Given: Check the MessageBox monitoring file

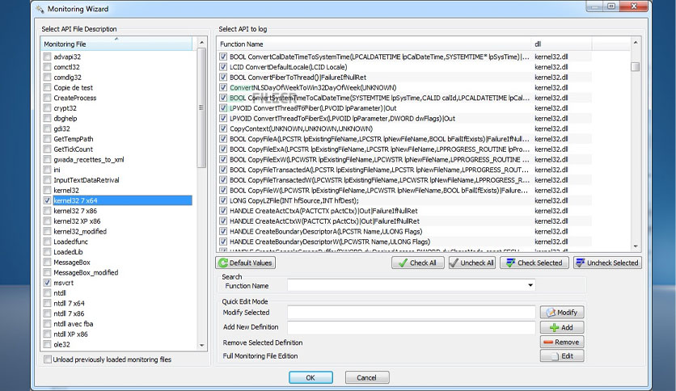Looking at the screenshot, I should (48, 262).
